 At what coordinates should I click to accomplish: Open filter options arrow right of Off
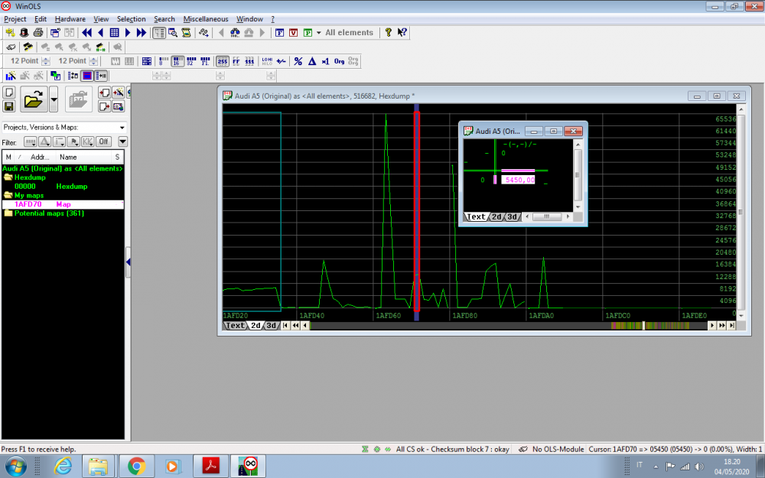[x=123, y=141]
